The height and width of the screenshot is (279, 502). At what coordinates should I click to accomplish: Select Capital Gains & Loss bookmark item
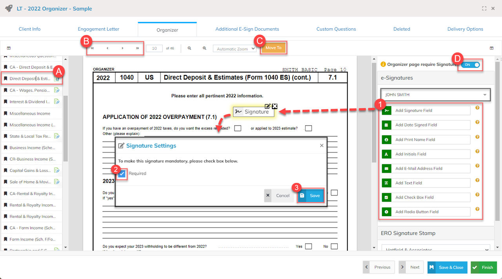pyautogui.click(x=30, y=171)
